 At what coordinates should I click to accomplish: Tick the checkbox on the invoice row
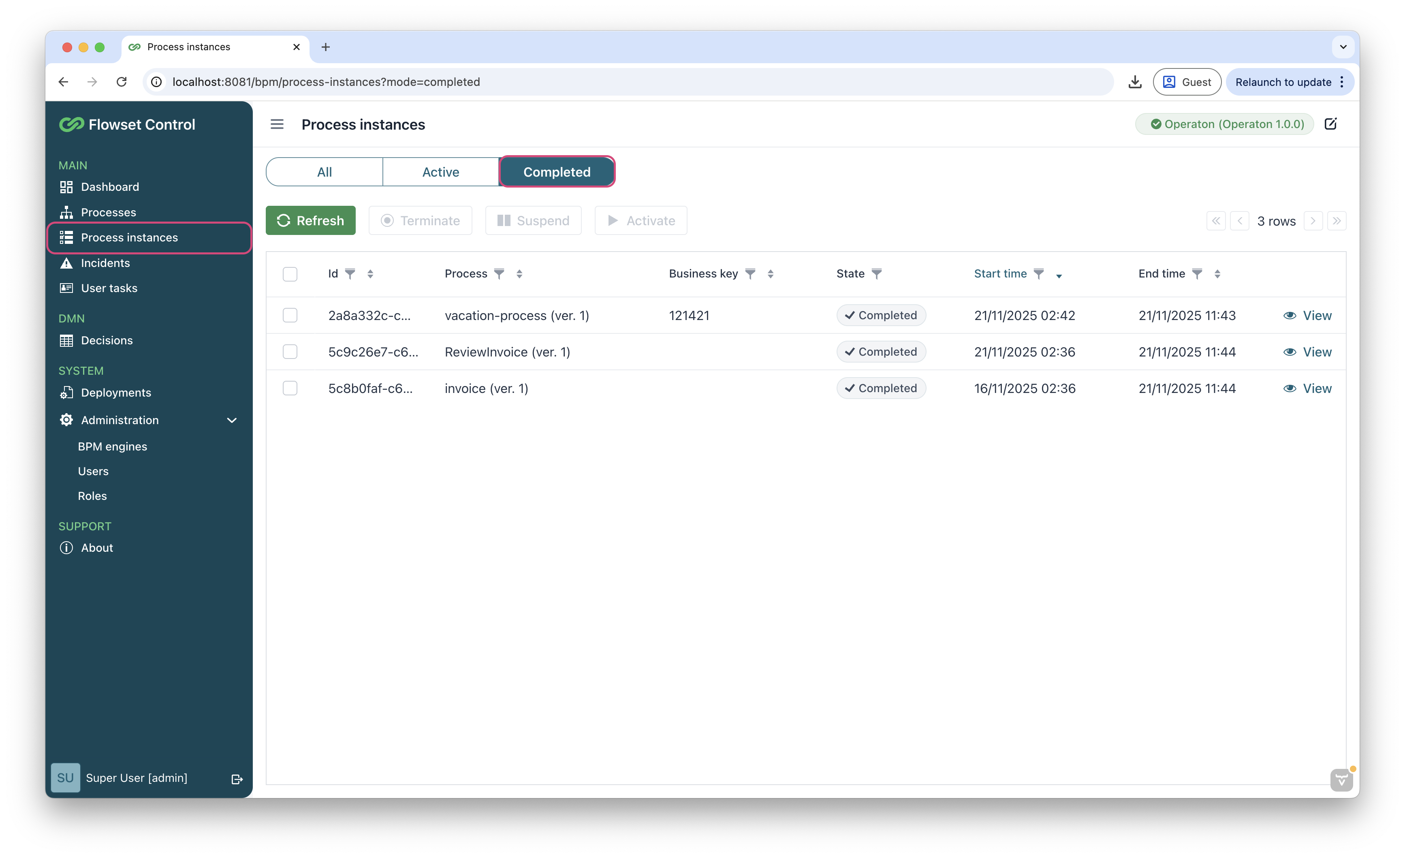point(290,388)
